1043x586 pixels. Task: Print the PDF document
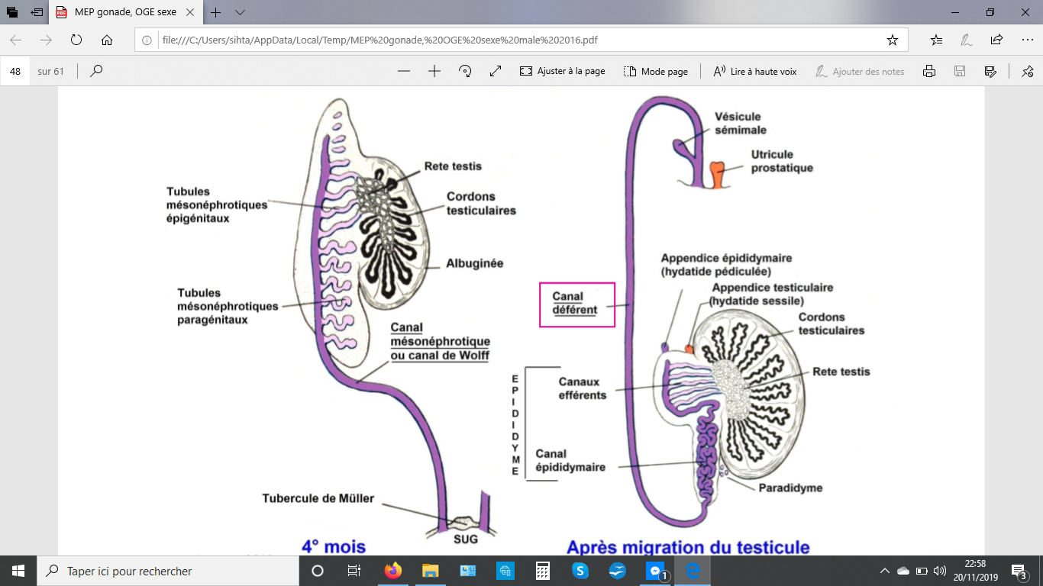click(929, 71)
